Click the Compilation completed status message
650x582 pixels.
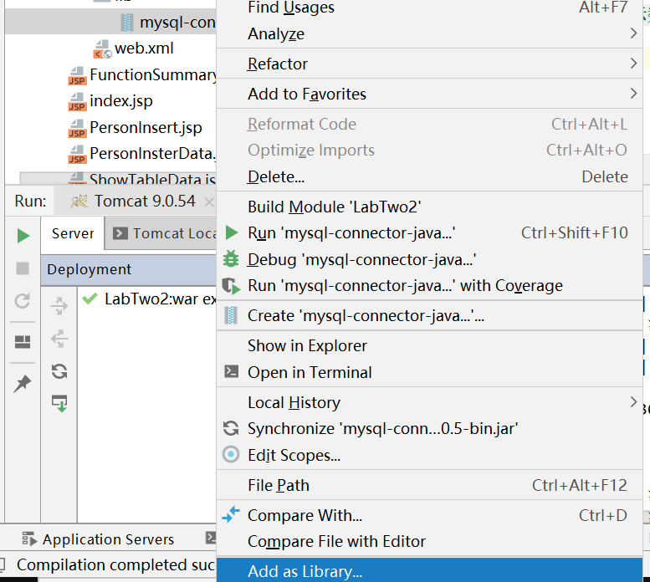point(116,565)
